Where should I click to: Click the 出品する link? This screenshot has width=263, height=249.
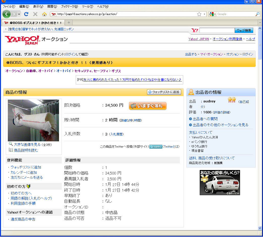click(191, 54)
